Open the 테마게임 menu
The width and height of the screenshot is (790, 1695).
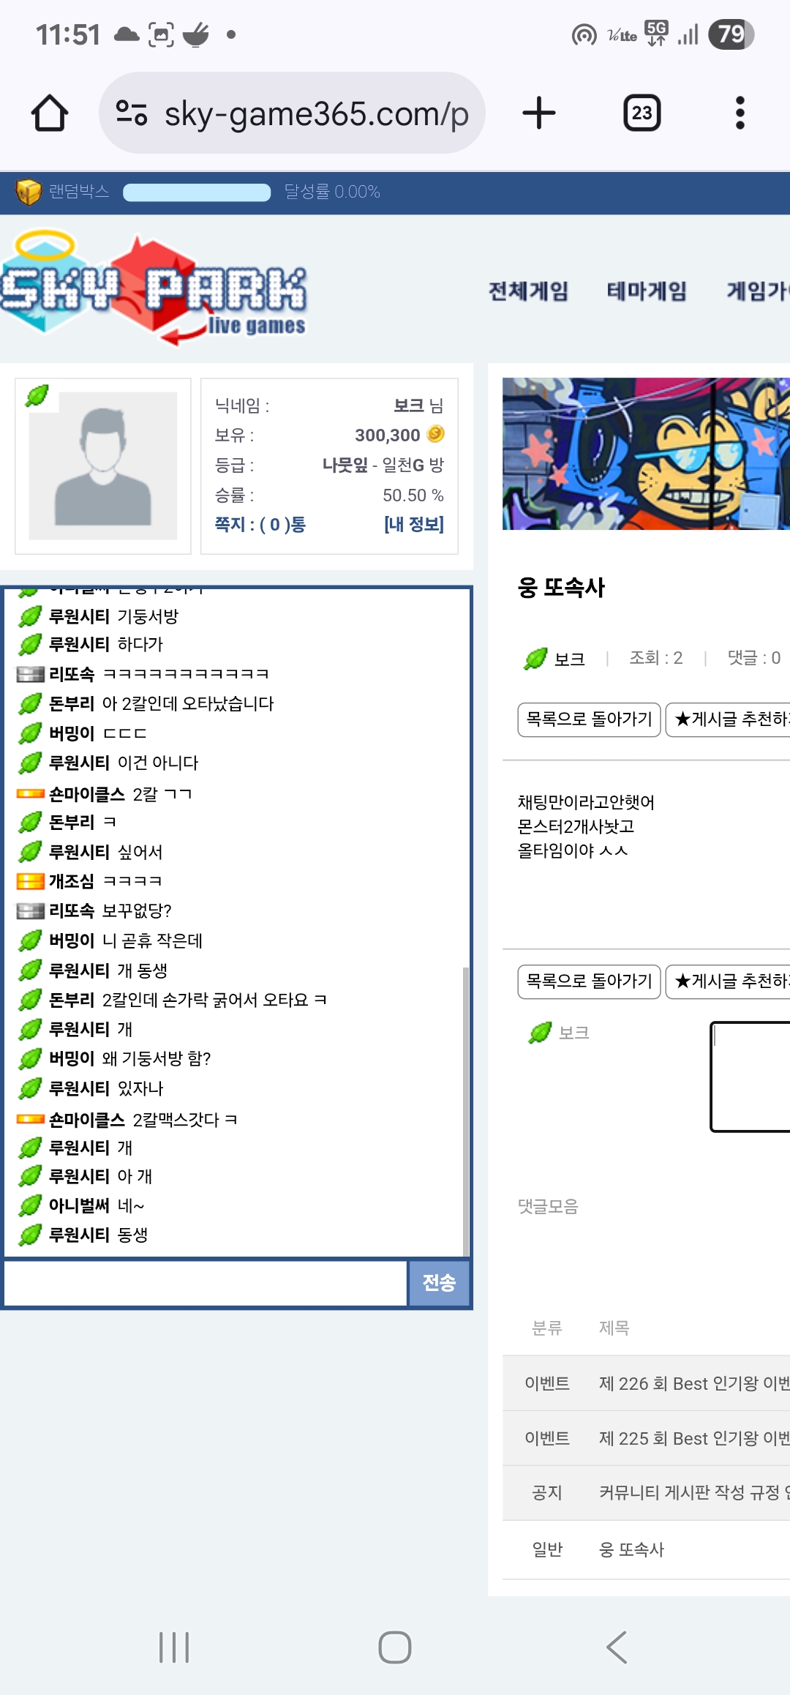pos(647,291)
